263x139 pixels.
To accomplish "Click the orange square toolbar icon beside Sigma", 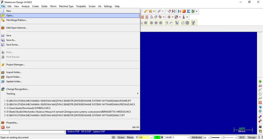I will pyautogui.click(x=184, y=11).
